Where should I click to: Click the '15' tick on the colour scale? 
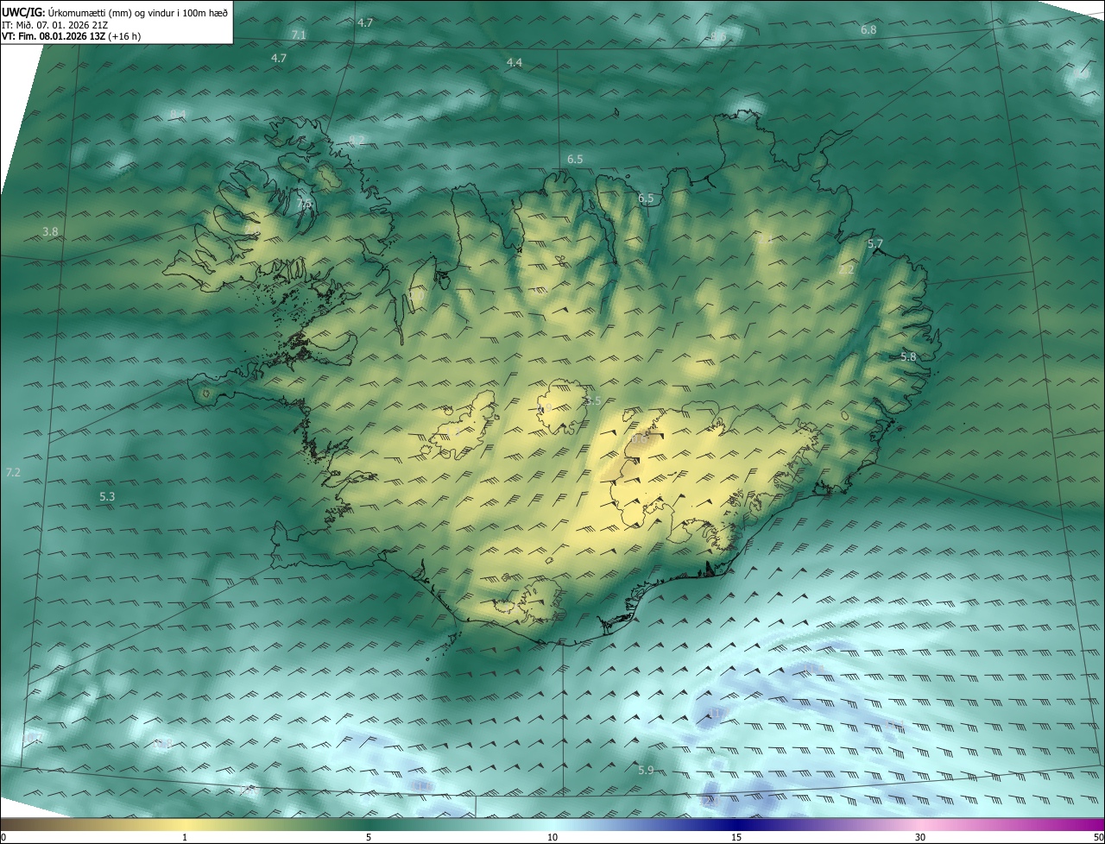click(736, 837)
